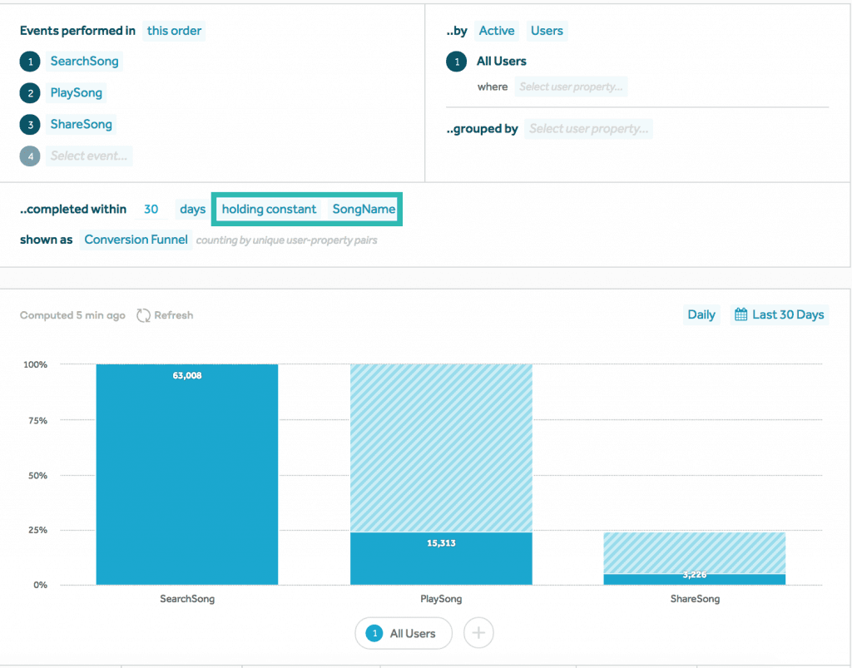Click the 'Select user property' field under where
852x668 pixels.
click(x=571, y=87)
